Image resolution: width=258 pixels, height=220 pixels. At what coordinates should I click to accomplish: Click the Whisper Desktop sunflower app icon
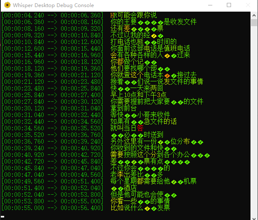[x=7, y=5]
